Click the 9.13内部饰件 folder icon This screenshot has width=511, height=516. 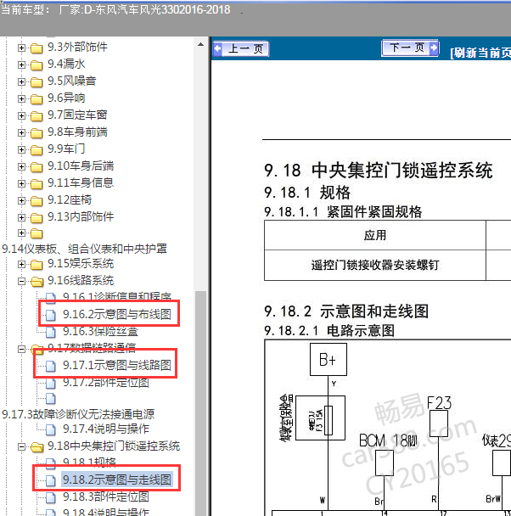[36, 218]
